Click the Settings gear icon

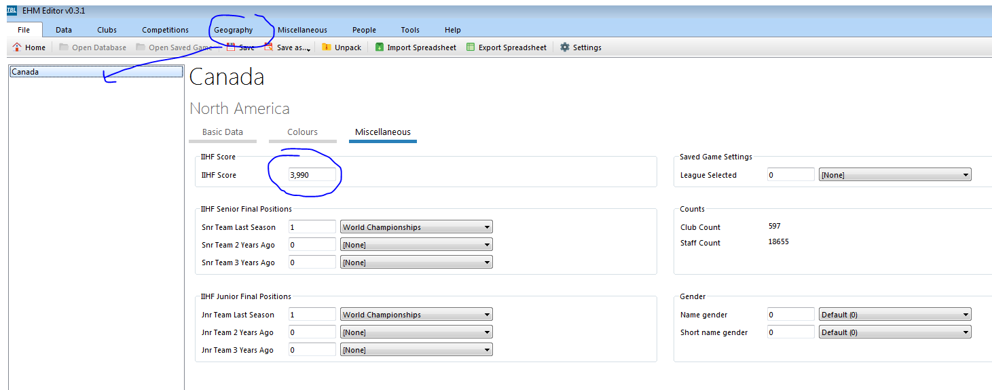pos(565,47)
